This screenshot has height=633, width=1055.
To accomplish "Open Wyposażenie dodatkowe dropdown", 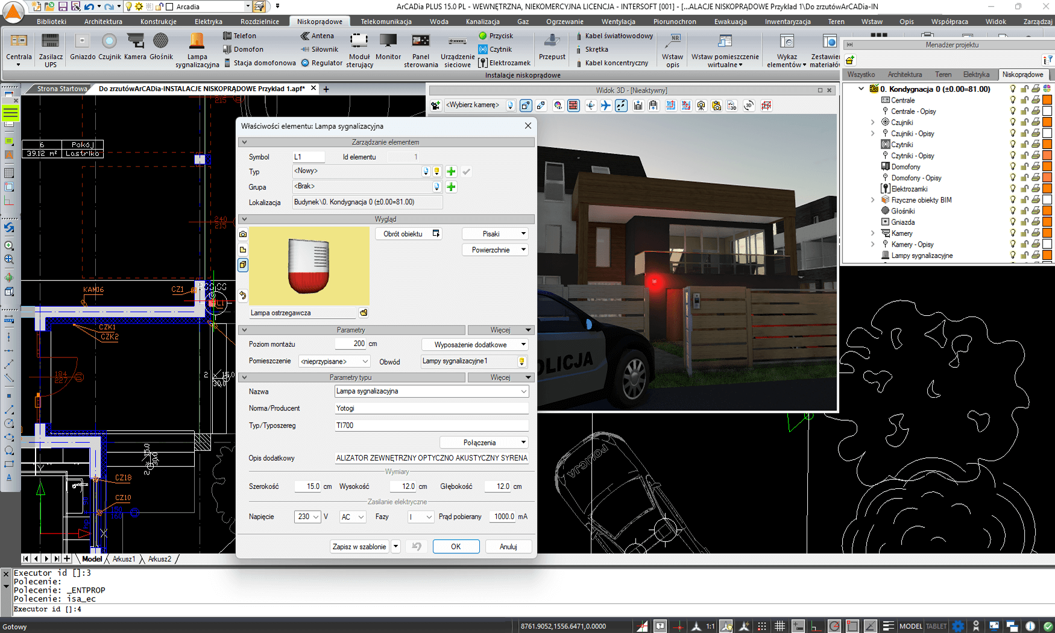I will [474, 345].
